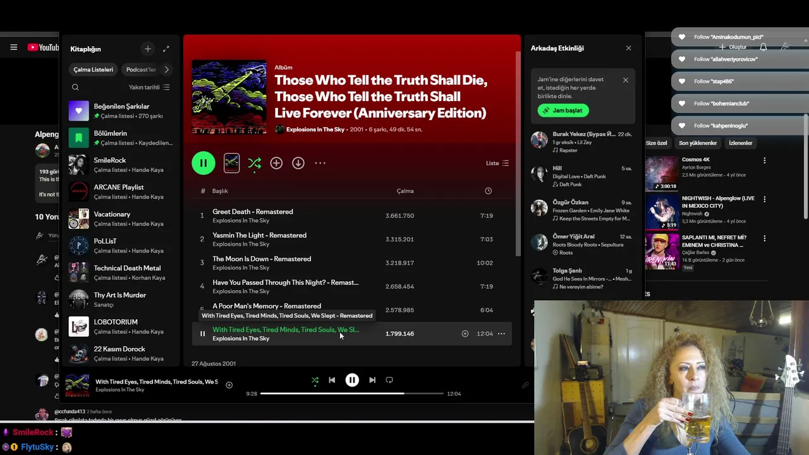This screenshot has height=455, width=809.
Task: Add now-playing song to library in player bar
Action: tap(229, 385)
